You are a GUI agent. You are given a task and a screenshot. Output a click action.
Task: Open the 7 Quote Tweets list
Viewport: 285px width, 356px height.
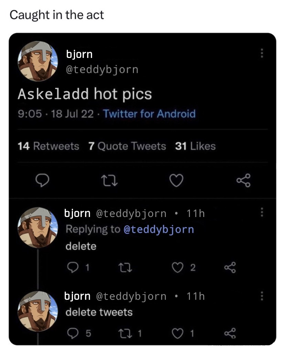tap(127, 146)
